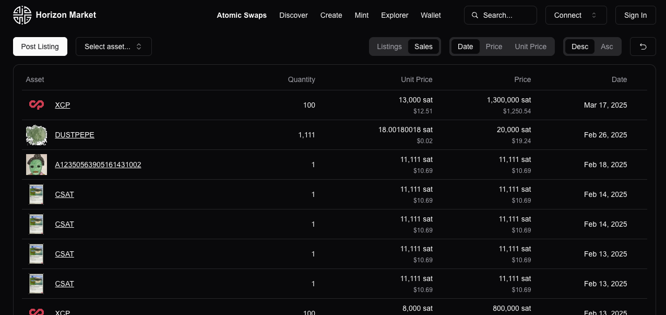Go to the Explorer page
666x315 pixels.
[x=395, y=15]
